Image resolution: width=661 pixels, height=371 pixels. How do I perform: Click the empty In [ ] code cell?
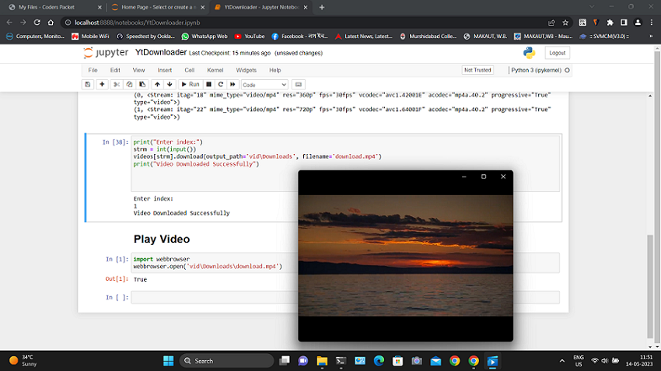[345, 297]
